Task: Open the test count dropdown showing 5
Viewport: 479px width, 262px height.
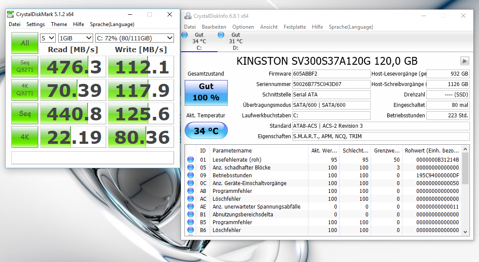Action: (48, 38)
